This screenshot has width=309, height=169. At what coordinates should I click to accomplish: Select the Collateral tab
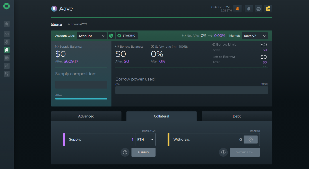(x=161, y=116)
